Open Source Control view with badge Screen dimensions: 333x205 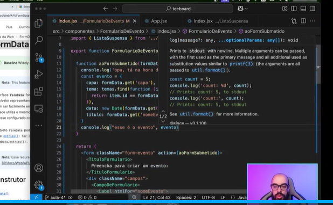click(39, 57)
